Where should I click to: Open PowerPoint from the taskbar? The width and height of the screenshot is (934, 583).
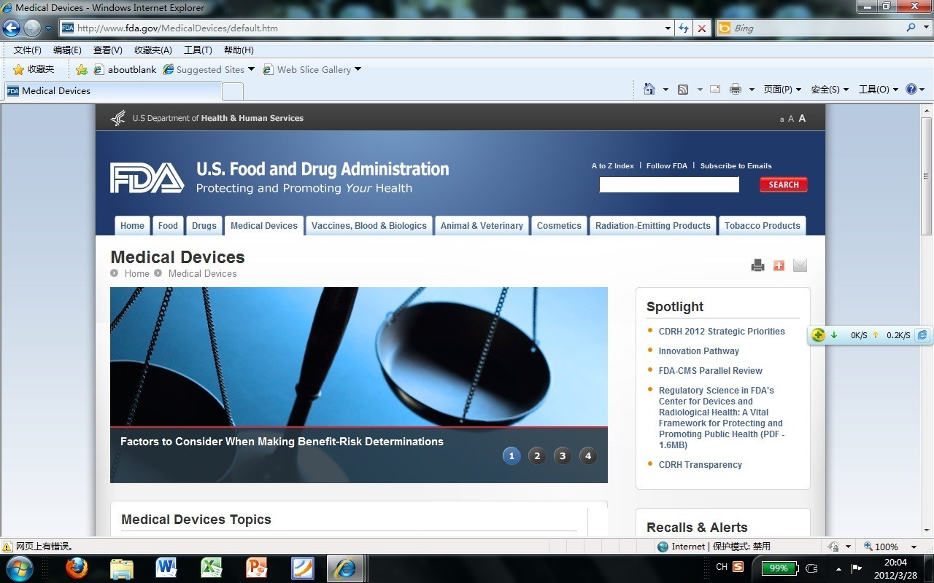[x=257, y=568]
